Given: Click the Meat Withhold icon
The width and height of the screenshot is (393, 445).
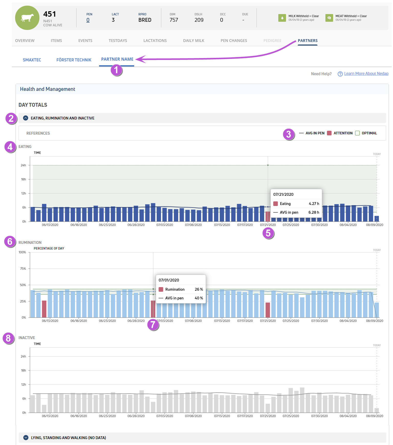Looking at the screenshot, I should [x=329, y=18].
